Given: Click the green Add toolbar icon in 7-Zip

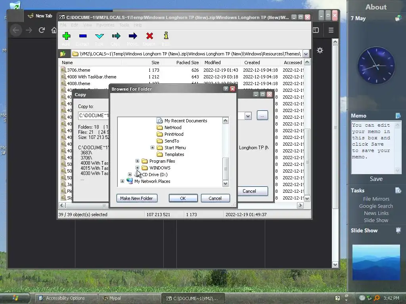Looking at the screenshot, I should 66,36.
